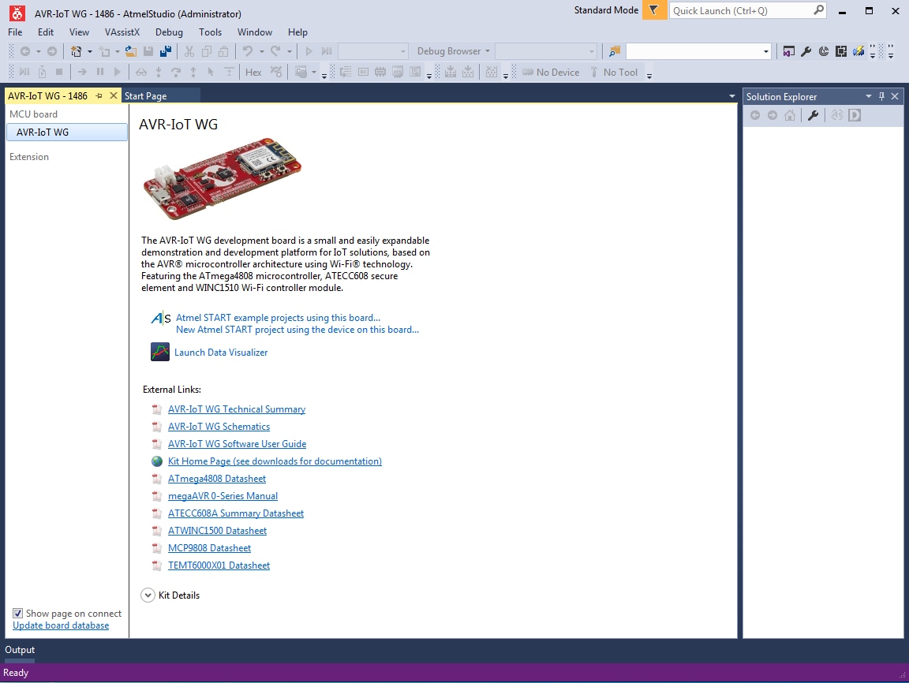Screen dimensions: 909x683
Task: Open Quick Find using the binoculars icon
Action: 142,72
